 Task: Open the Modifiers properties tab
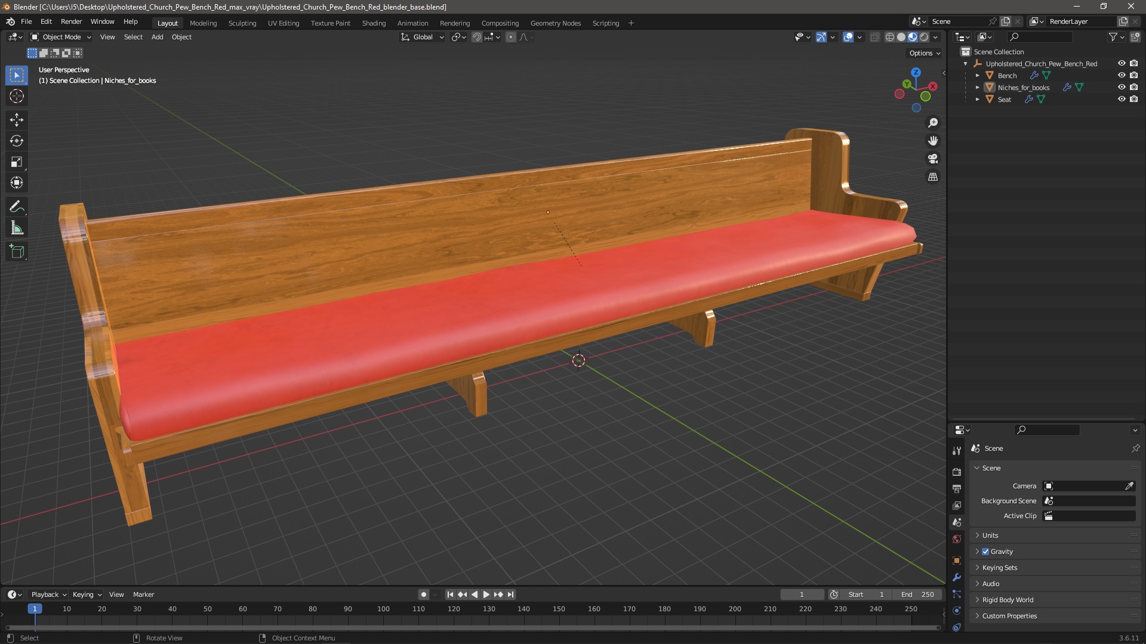957,577
